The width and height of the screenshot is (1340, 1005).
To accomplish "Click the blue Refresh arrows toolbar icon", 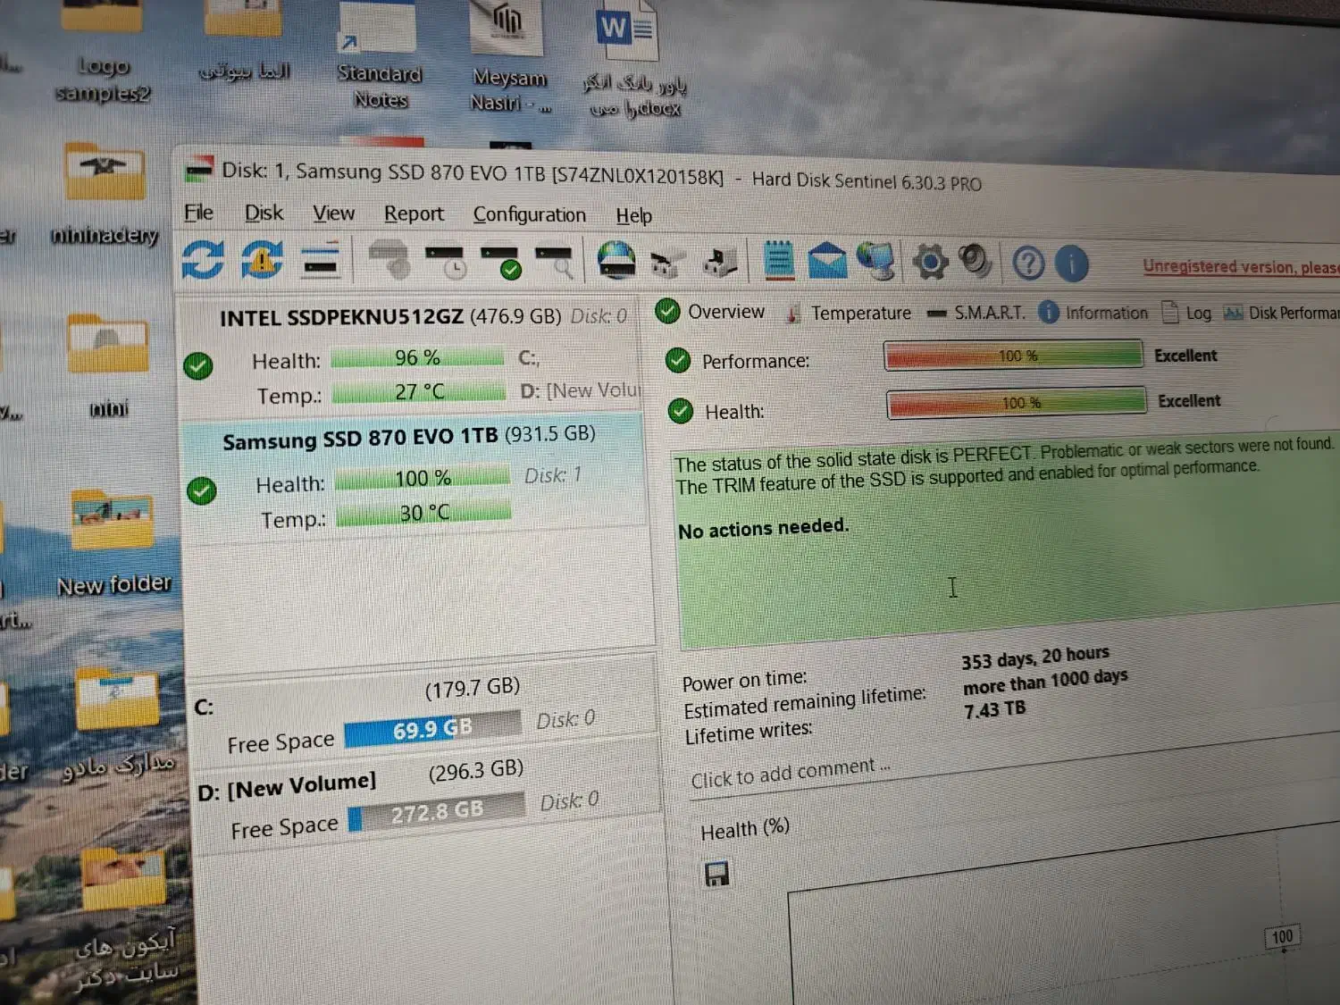I will point(203,260).
